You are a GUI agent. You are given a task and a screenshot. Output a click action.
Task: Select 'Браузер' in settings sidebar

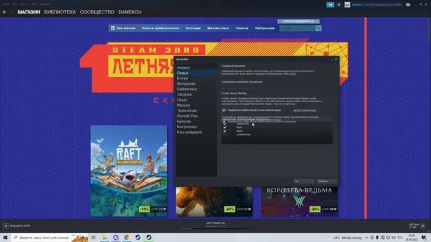tap(196, 121)
